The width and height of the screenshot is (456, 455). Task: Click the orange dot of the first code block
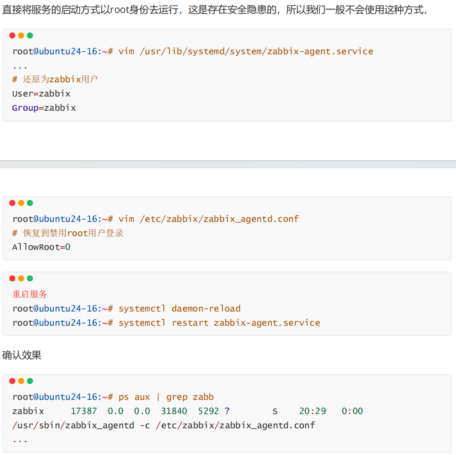tap(21, 35)
